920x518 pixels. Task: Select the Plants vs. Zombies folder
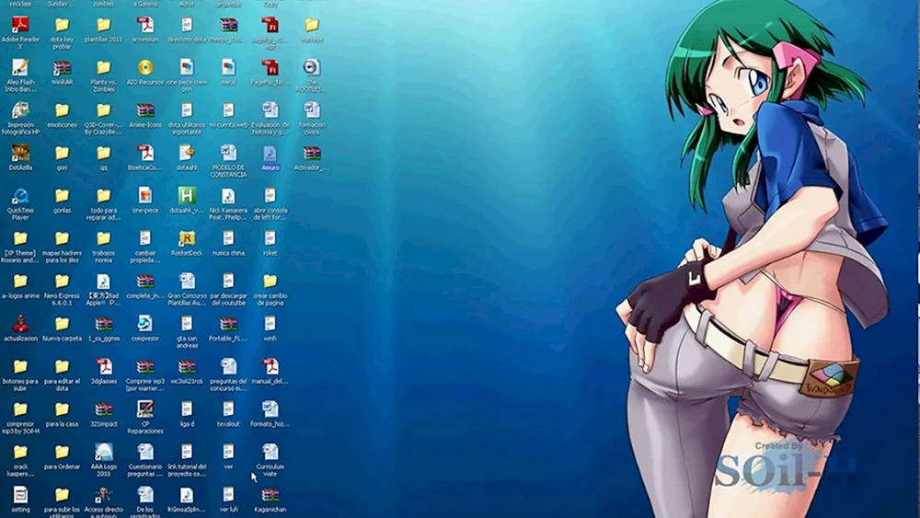click(x=104, y=68)
